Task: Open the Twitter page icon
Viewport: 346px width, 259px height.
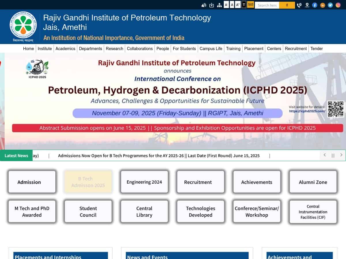Action: coord(330,5)
